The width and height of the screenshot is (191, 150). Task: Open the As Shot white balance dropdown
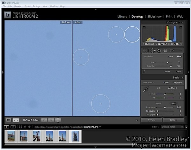(x=173, y=88)
